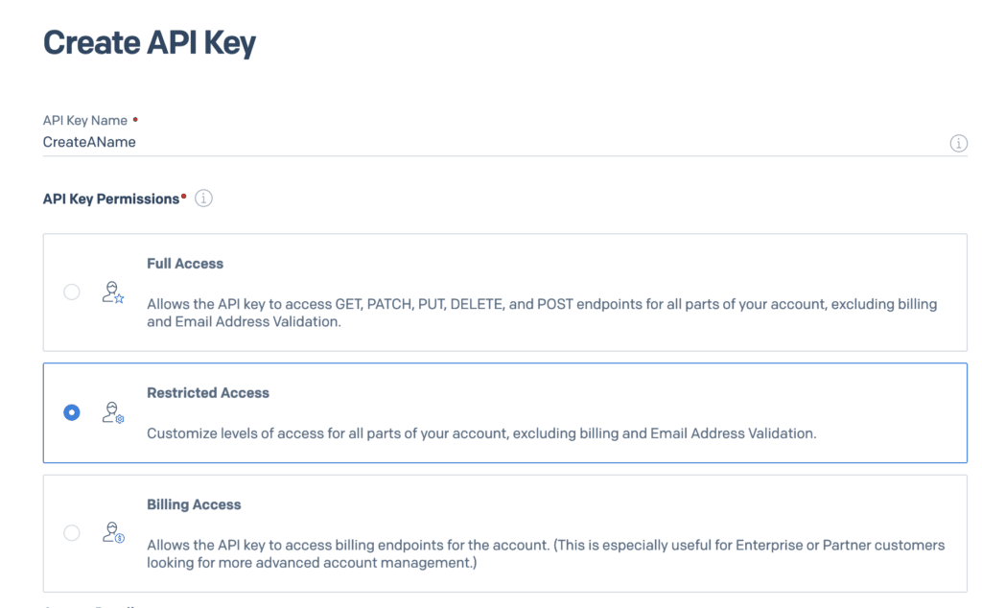Click the Full Access user-star icon

113,292
